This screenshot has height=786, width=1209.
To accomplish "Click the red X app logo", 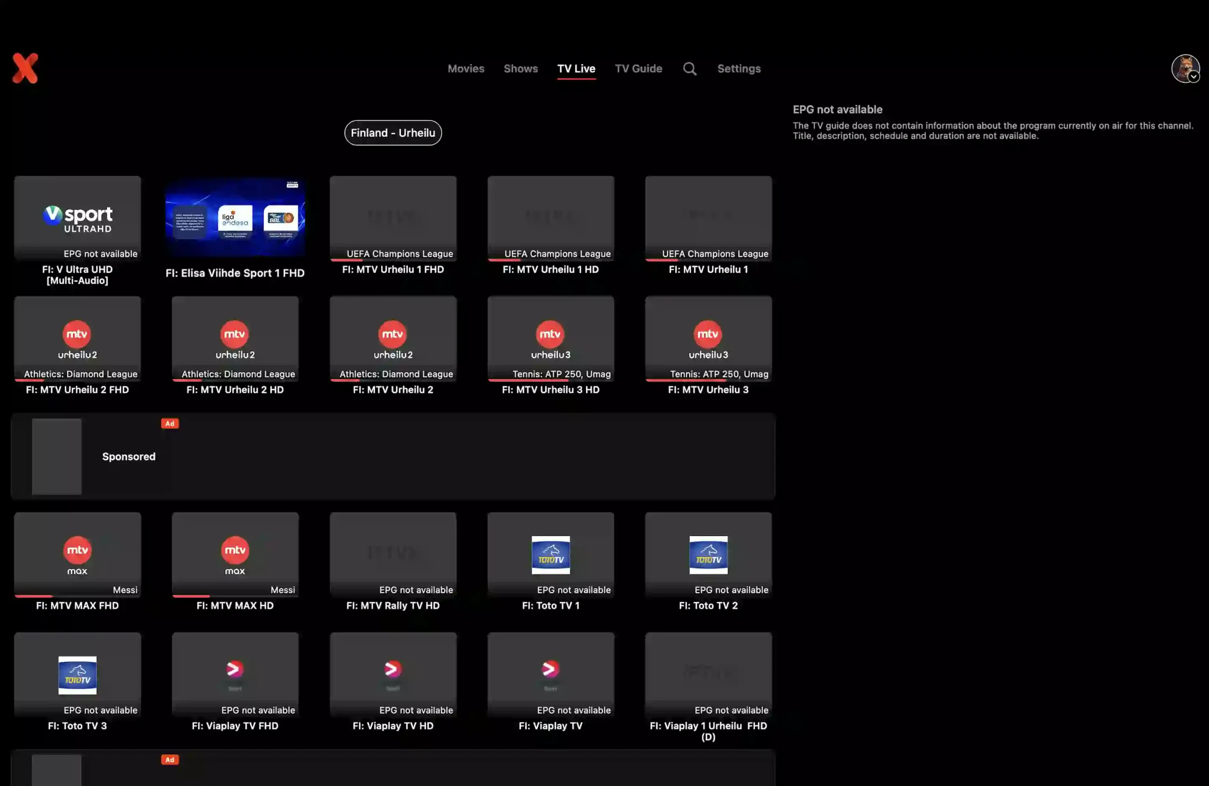I will pyautogui.click(x=25, y=68).
